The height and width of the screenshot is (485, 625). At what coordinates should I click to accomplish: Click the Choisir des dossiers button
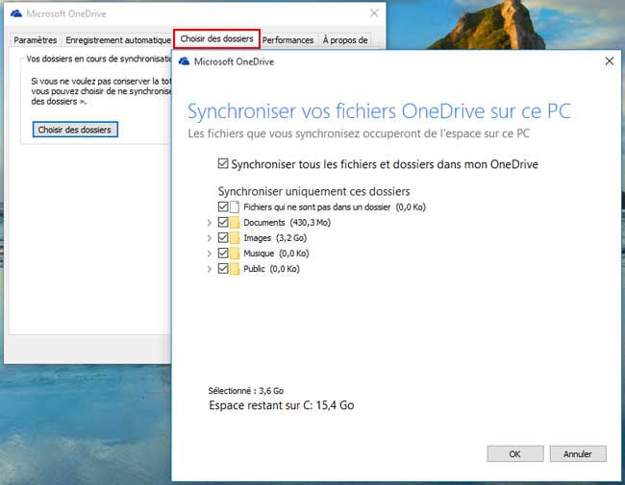(75, 130)
